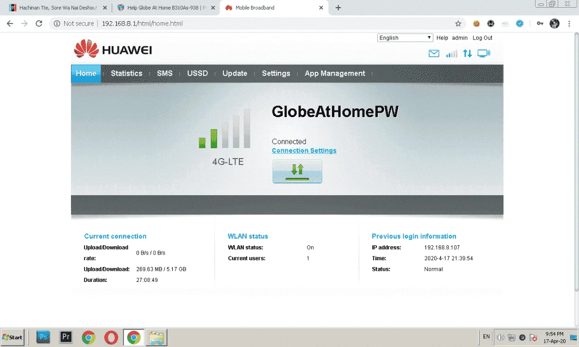Reload the router page

[40, 23]
